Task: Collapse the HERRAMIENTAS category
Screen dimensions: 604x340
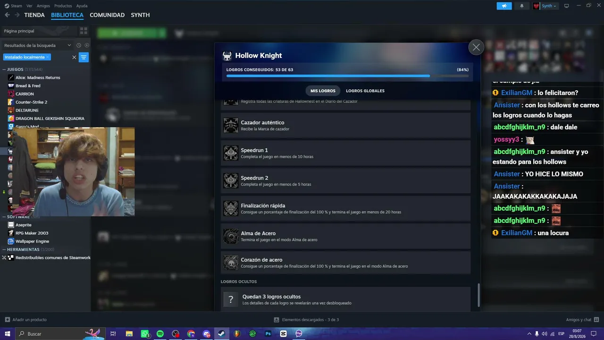Action: click(4, 249)
